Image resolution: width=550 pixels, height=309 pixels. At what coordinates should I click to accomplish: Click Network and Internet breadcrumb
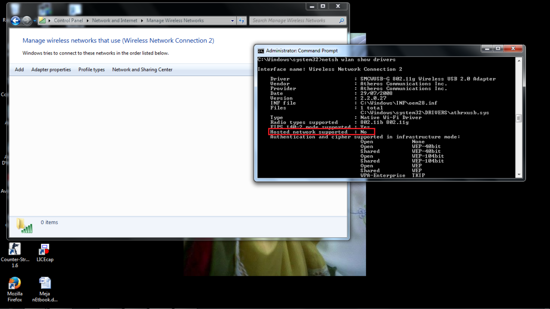click(x=115, y=21)
